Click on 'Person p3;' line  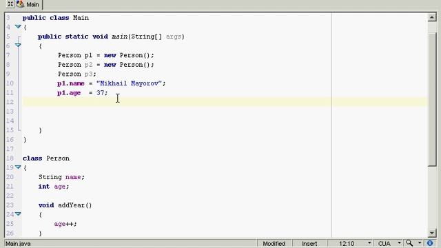tap(77, 74)
